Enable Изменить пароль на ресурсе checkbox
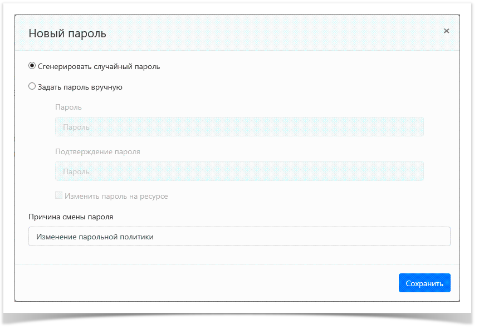 point(58,196)
